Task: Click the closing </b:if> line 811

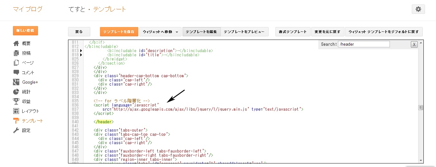Action: tap(96, 42)
